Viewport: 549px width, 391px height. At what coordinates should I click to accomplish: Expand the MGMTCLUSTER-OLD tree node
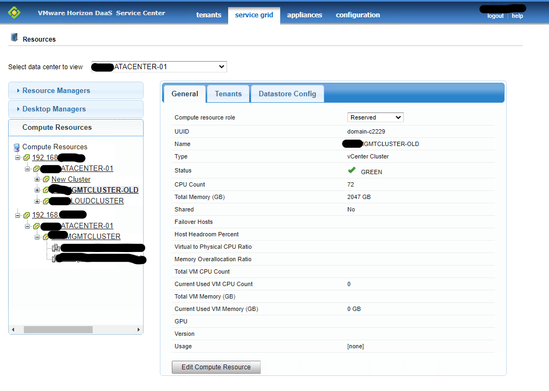(x=37, y=190)
